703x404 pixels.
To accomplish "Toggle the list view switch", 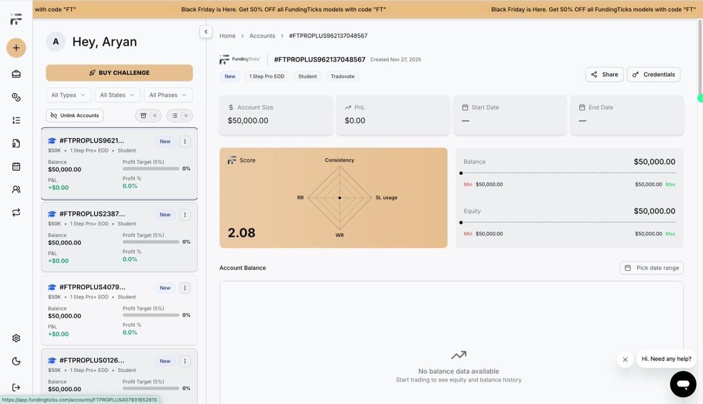I will click(179, 116).
